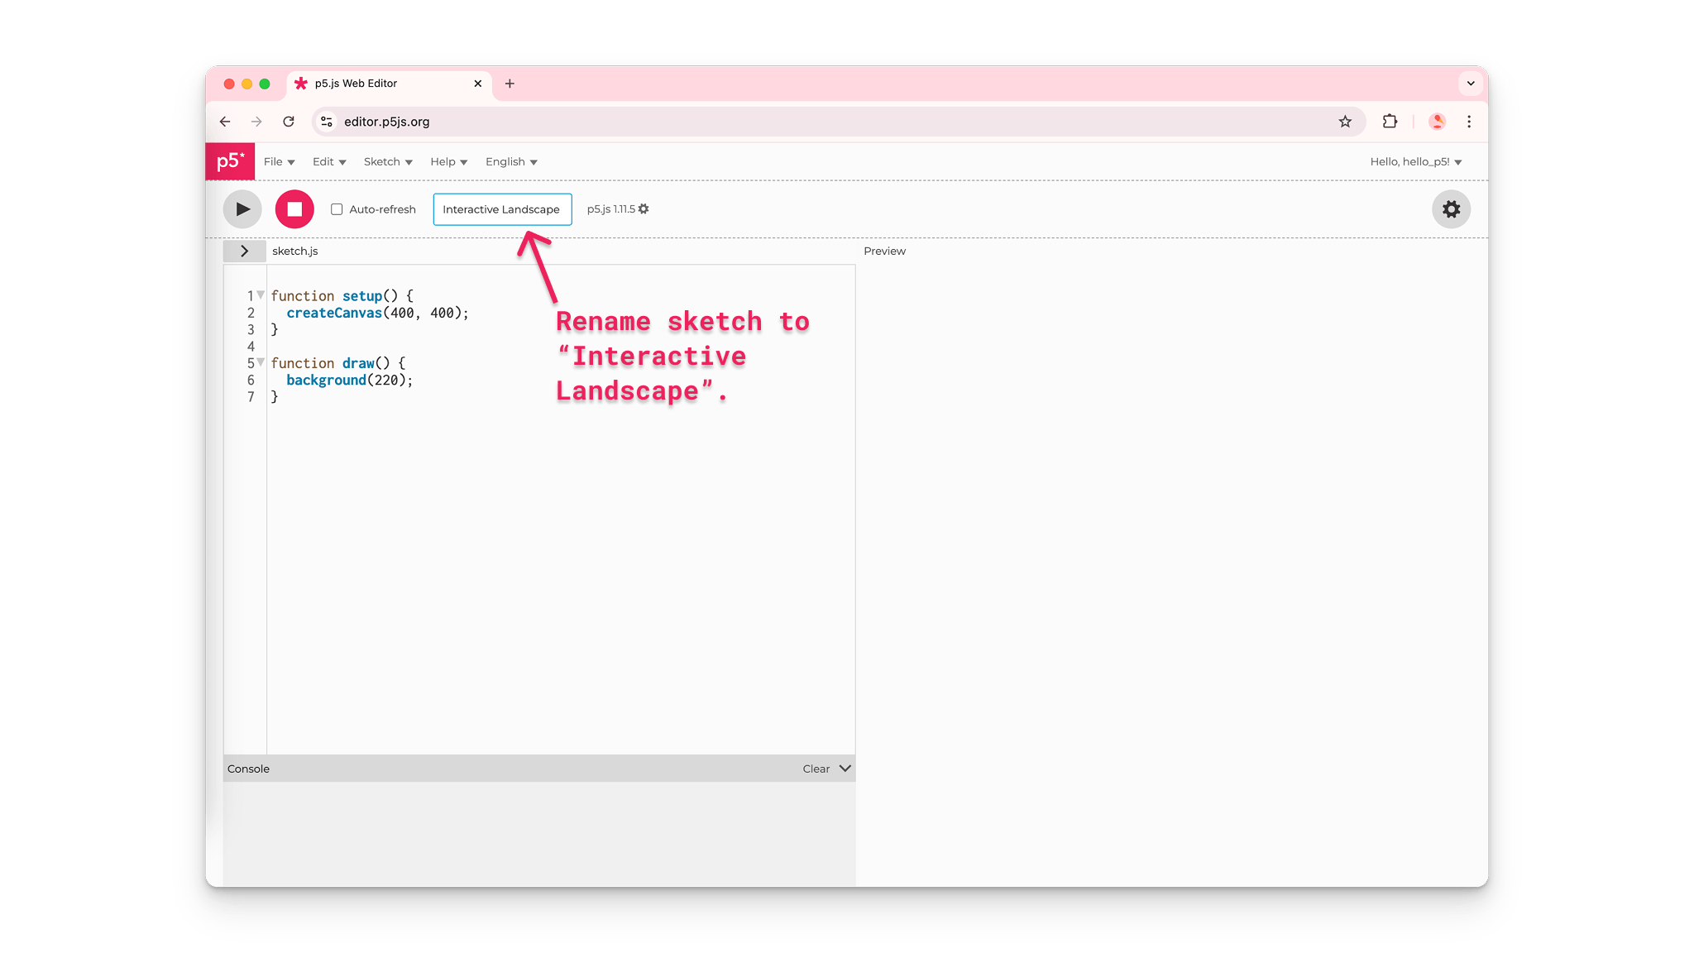The width and height of the screenshot is (1694, 953).
Task: Bookmark the page with the star icon
Action: point(1346,121)
